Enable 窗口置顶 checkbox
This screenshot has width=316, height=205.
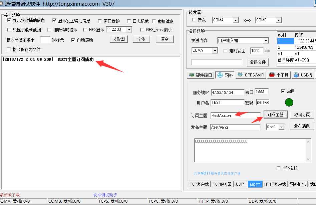pyautogui.click(x=99, y=21)
